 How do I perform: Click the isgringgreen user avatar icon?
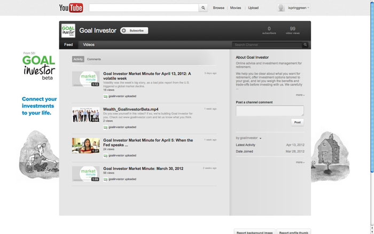click(x=281, y=8)
